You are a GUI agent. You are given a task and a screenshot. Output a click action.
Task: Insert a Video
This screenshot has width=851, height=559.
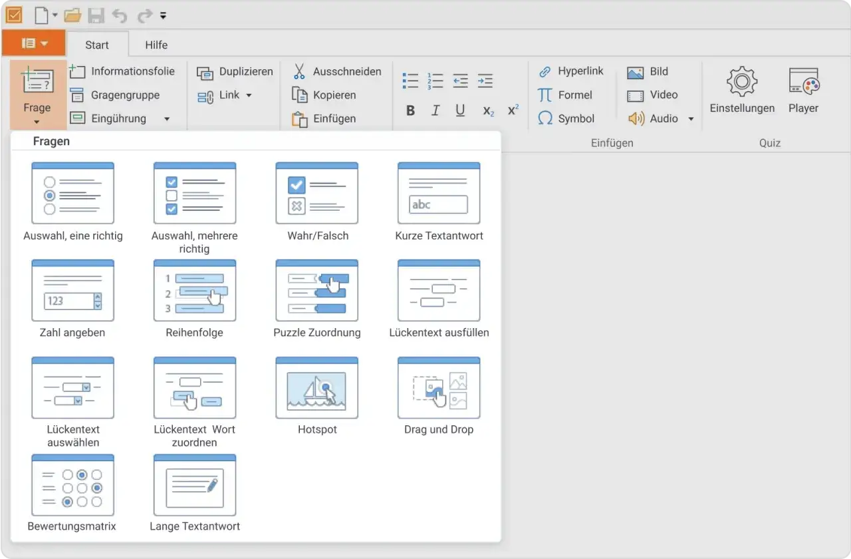point(652,95)
